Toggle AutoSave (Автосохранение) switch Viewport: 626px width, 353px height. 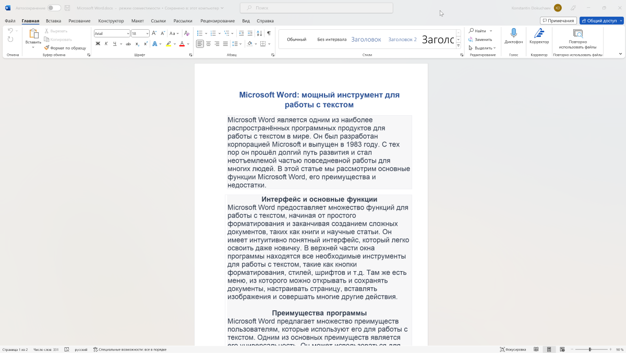(54, 8)
